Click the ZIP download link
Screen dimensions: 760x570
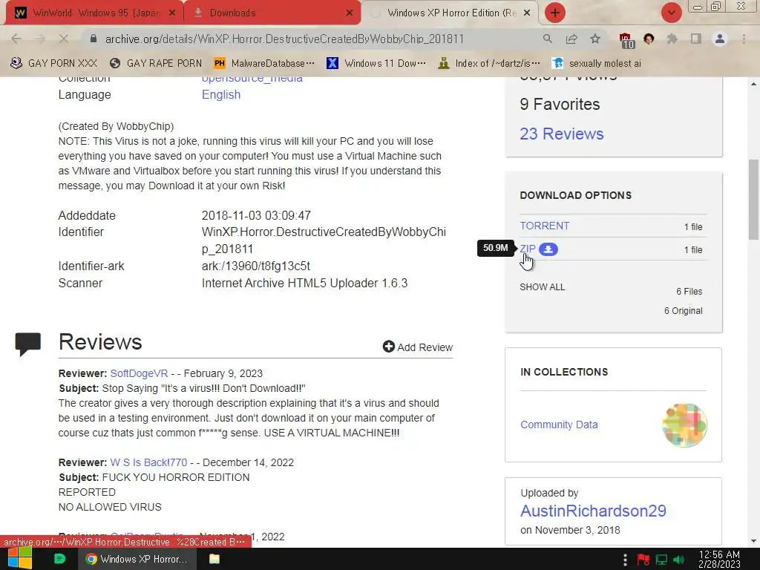click(x=528, y=249)
